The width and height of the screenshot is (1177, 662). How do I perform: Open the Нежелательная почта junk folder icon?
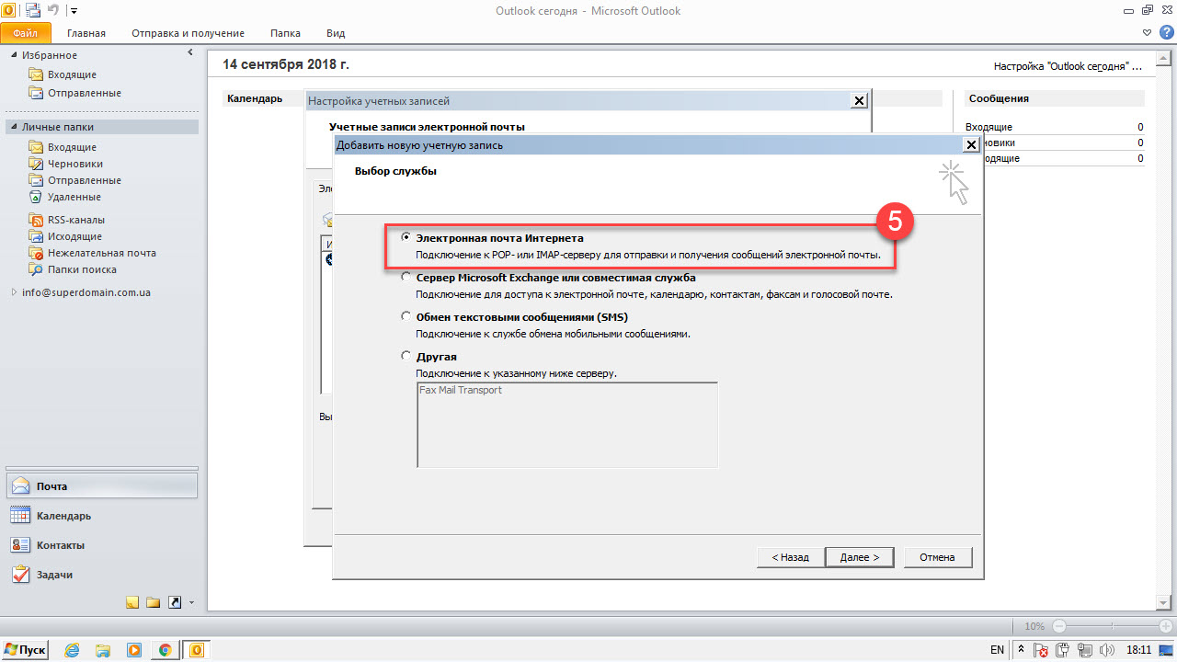[x=36, y=253]
